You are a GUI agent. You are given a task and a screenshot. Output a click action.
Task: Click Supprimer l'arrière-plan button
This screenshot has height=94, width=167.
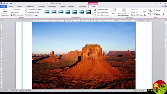pyautogui.click(x=5, y=13)
